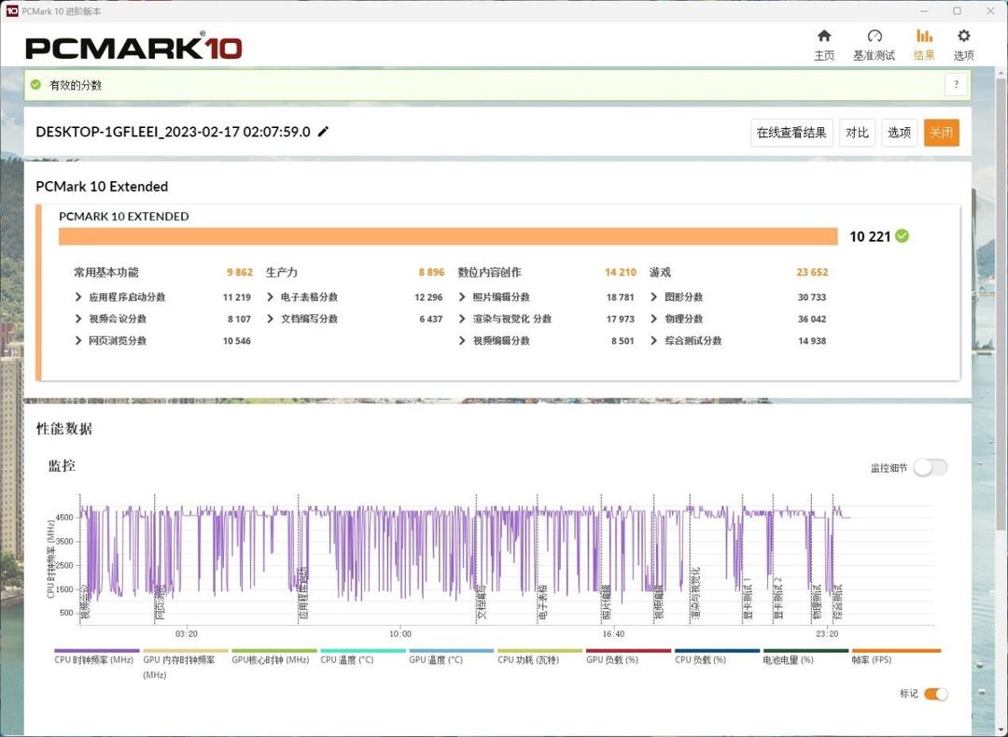This screenshot has height=737, width=1008.
Task: Click the 10 221 overall score
Action: coord(870,236)
